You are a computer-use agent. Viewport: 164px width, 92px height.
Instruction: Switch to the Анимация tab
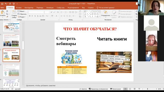pos(50,8)
